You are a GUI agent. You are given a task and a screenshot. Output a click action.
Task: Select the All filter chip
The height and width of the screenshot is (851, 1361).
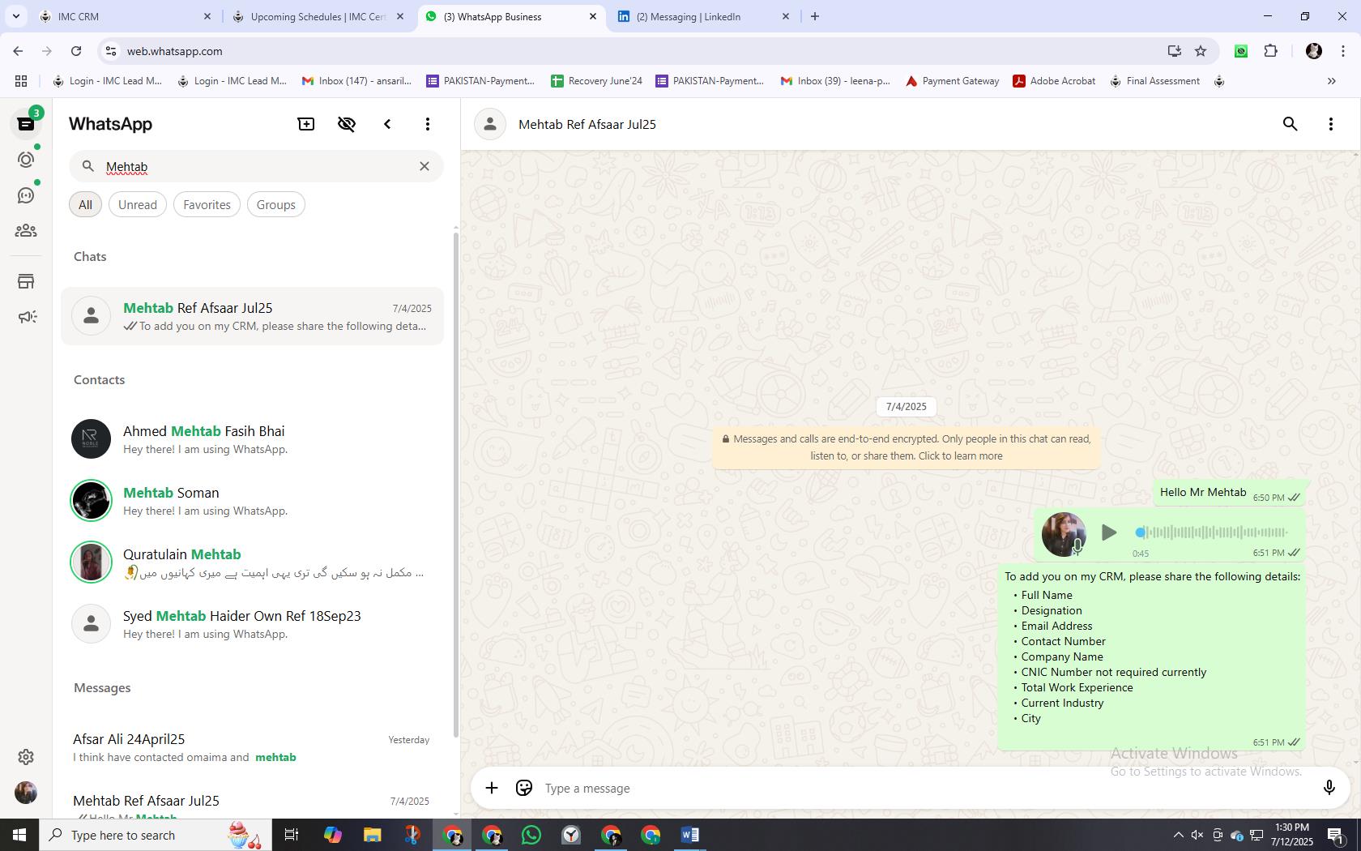click(x=85, y=205)
